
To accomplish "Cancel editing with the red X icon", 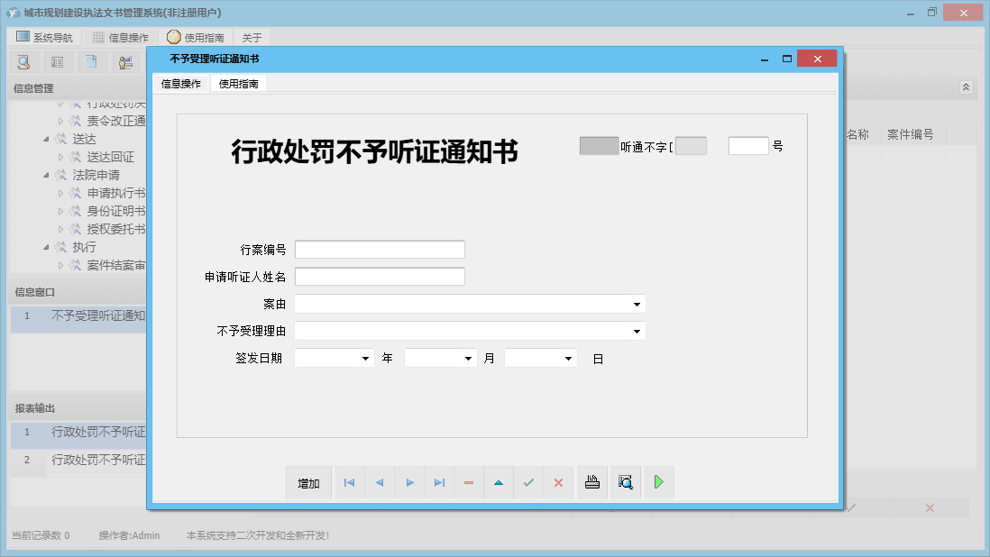I will pos(558,482).
